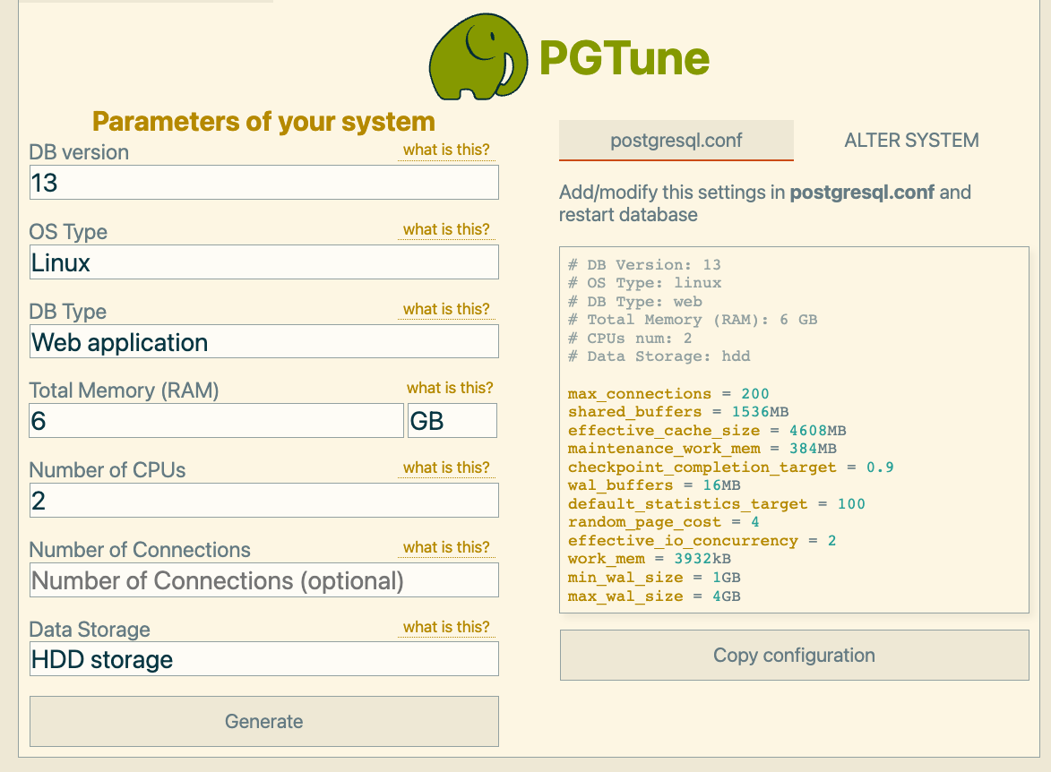This screenshot has width=1051, height=772.
Task: Click the 'Parameters of your system' heading
Action: (x=263, y=121)
